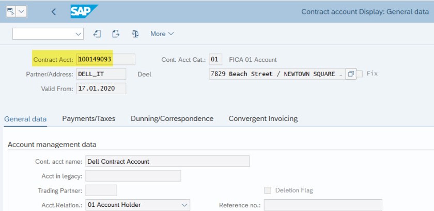Click the next document icon in toolbar
Image resolution: width=434 pixels, height=211 pixels.
point(116,33)
